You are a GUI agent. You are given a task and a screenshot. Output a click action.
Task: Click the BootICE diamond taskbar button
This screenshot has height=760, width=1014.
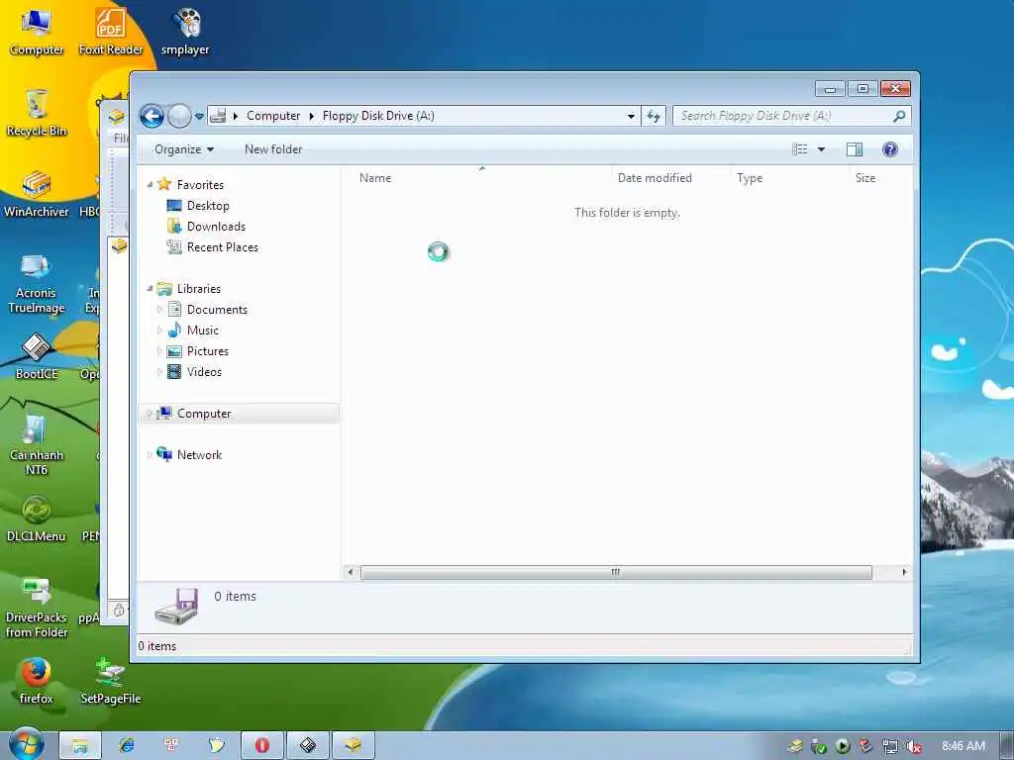tap(308, 746)
